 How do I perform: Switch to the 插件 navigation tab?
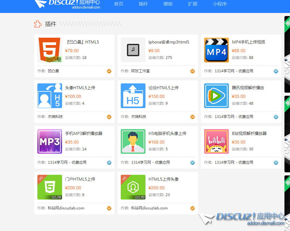point(143,4)
